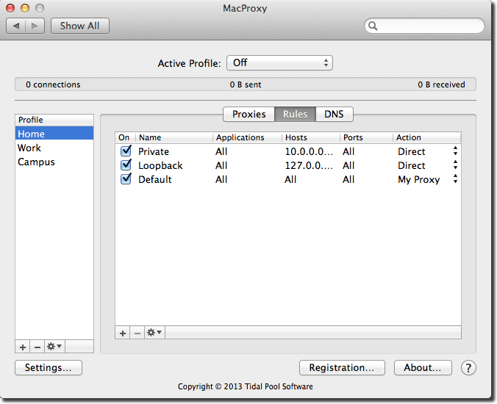Switch to the Rules tab

click(295, 114)
